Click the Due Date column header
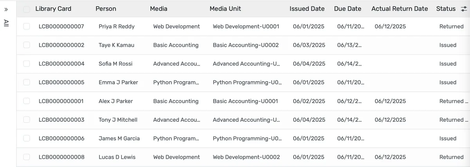 coord(347,9)
